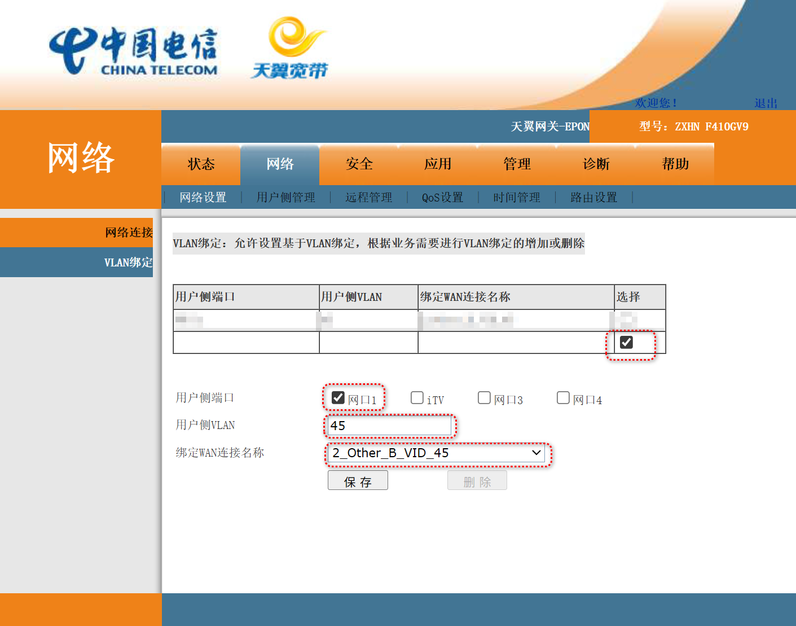Open the QoS设置 submenu
This screenshot has width=796, height=626.
(x=442, y=198)
